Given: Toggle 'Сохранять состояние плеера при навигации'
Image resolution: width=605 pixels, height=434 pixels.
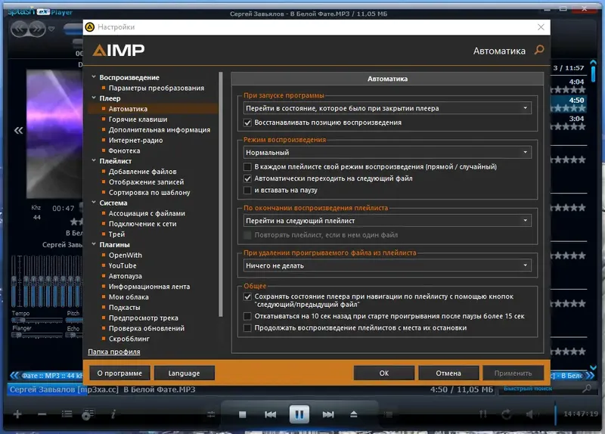Looking at the screenshot, I should [247, 296].
